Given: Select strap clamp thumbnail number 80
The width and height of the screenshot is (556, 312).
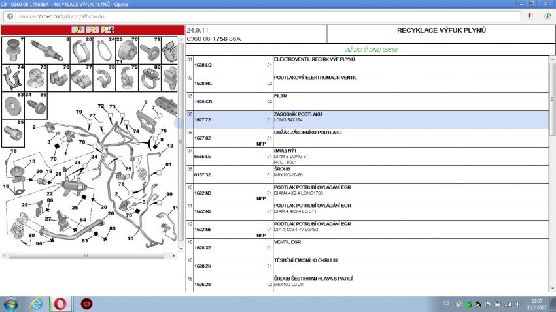Looking at the screenshot, I should (x=150, y=78).
